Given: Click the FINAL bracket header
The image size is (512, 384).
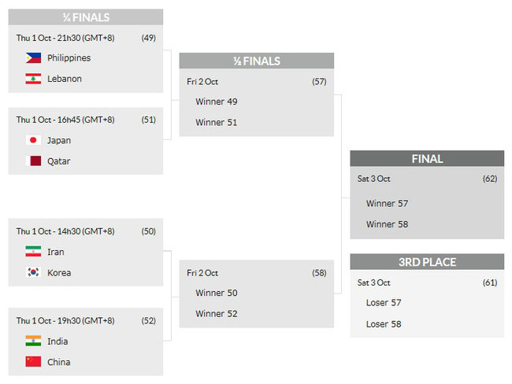Looking at the screenshot, I should 427,159.
